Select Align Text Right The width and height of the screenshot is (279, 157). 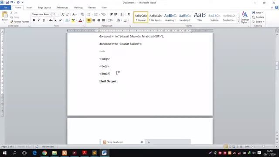pyautogui.click(x=99, y=20)
